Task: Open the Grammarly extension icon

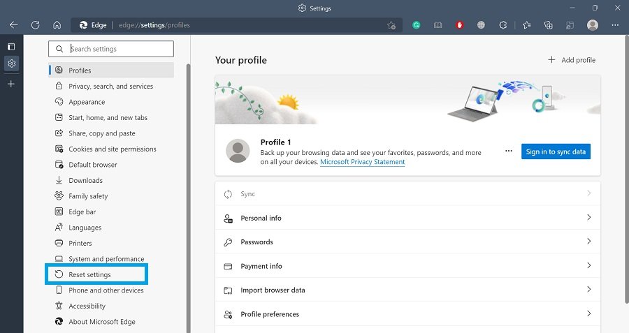Action: (417, 25)
